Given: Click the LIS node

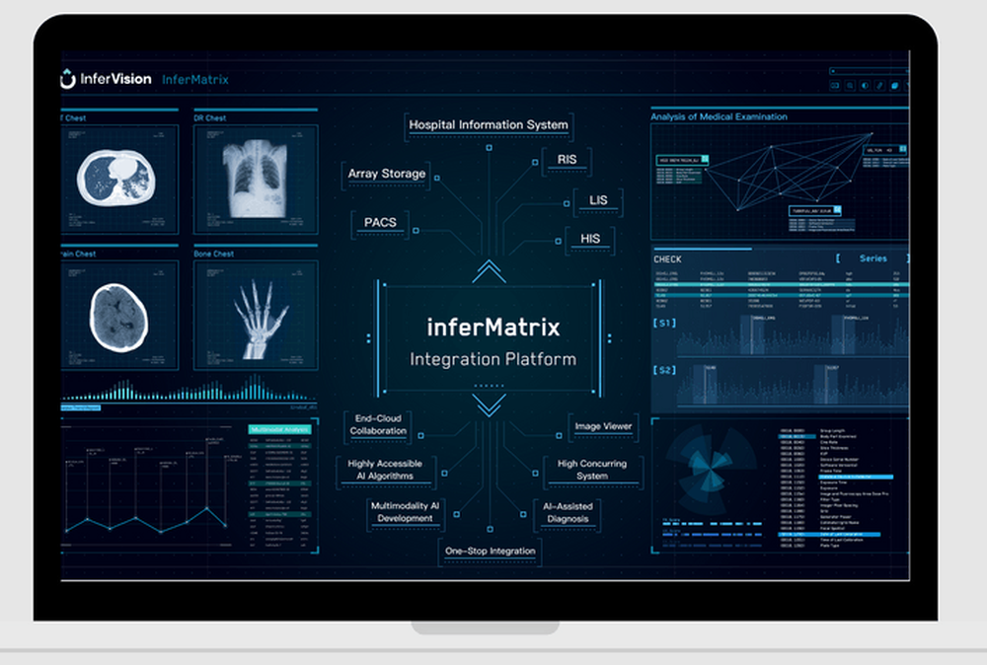Looking at the screenshot, I should pos(598,200).
